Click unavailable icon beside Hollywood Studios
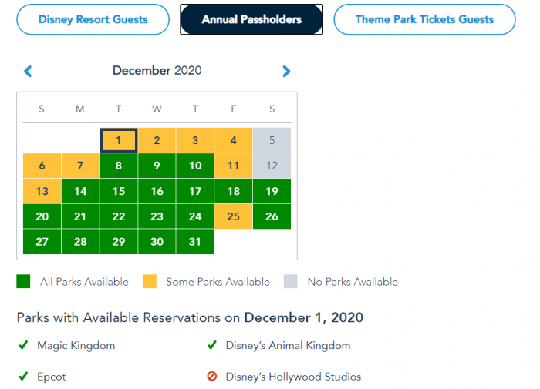 211,377
